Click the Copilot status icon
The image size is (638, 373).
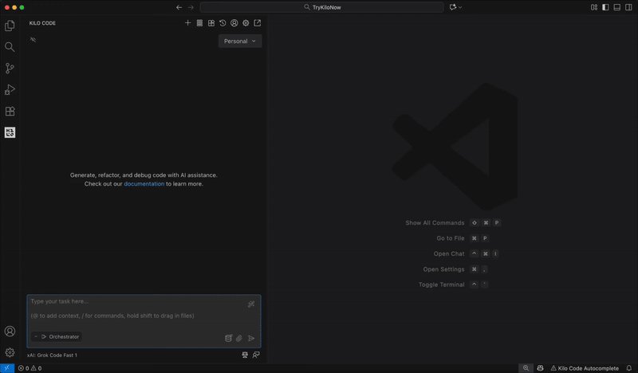click(x=540, y=368)
